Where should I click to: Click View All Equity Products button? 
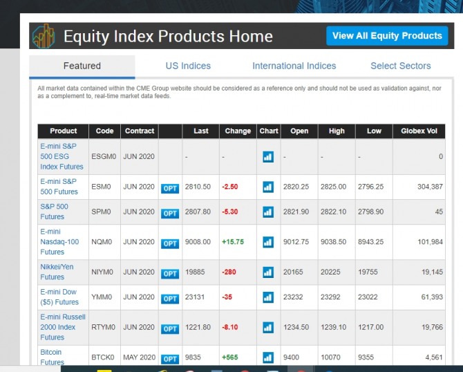(x=387, y=36)
